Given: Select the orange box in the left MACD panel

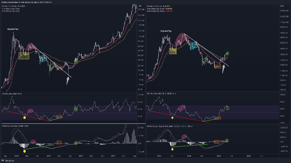Looking at the screenshot, I should point(59,143).
